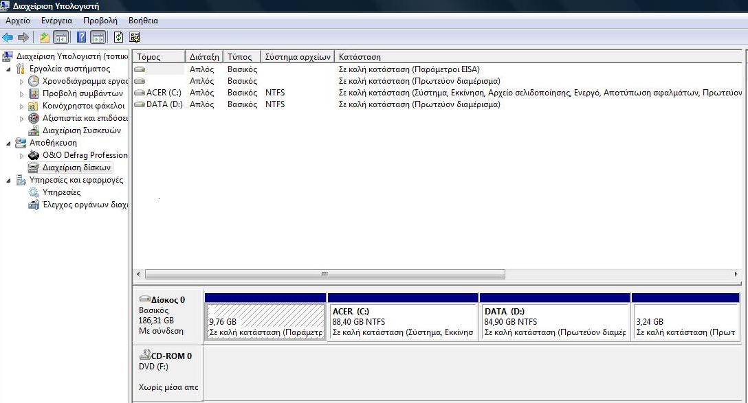Sort by the Τόμος column header
The height and width of the screenshot is (403, 748).
(x=158, y=57)
